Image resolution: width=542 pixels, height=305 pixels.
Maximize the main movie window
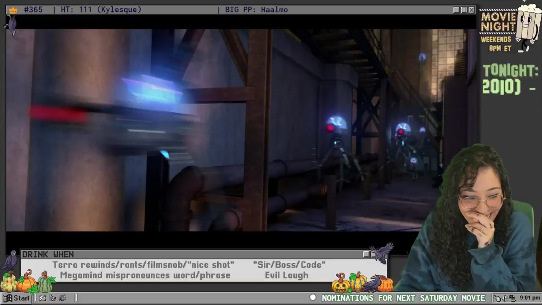click(x=464, y=10)
